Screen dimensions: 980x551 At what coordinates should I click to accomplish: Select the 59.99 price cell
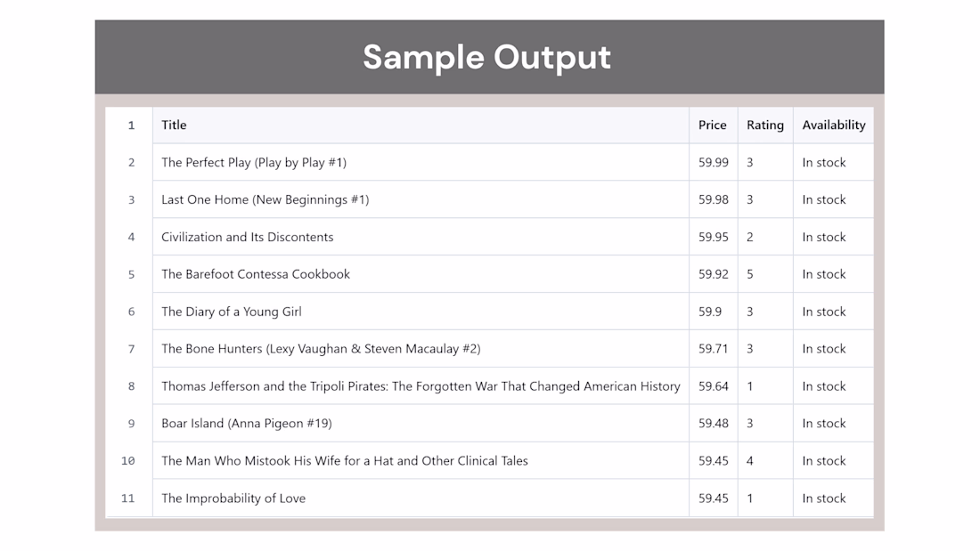click(713, 162)
